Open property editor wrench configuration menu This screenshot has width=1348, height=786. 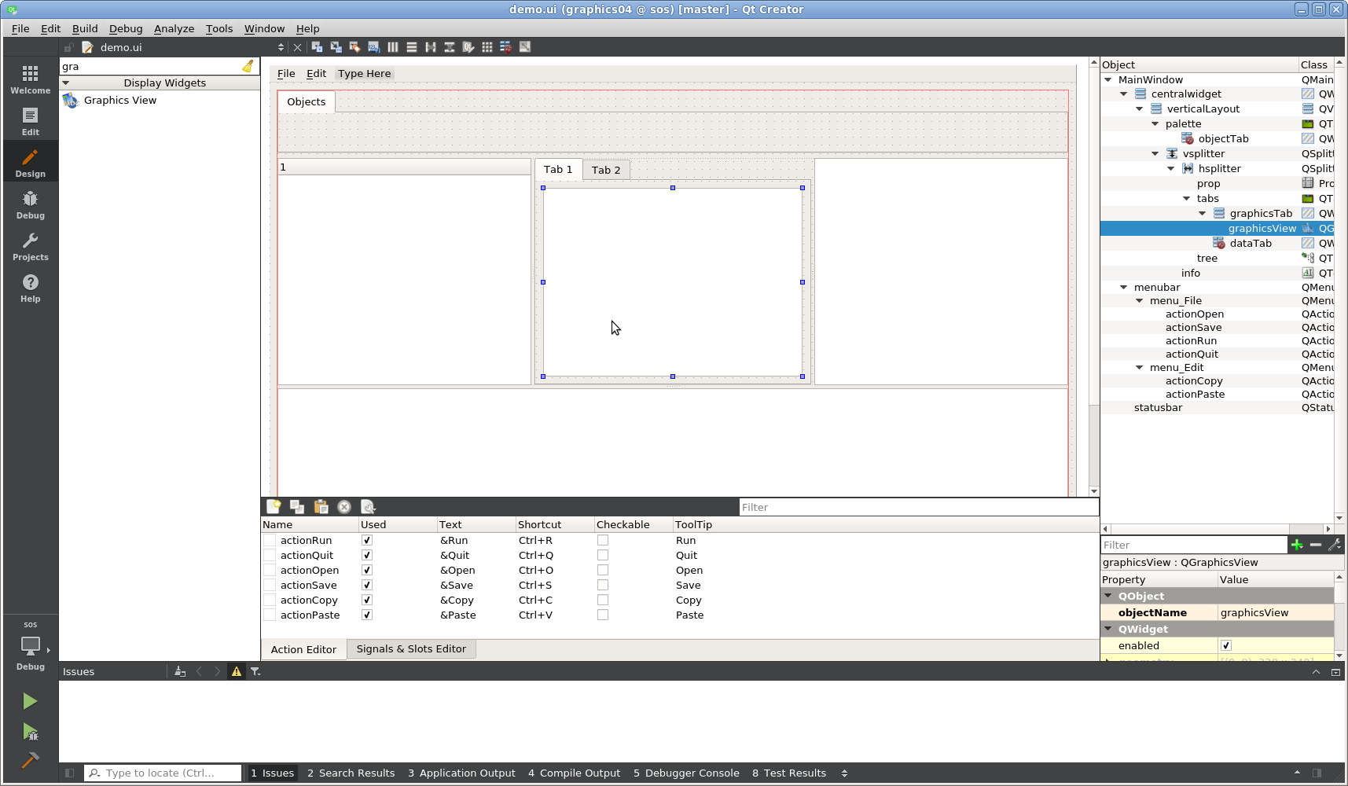[x=1334, y=545]
